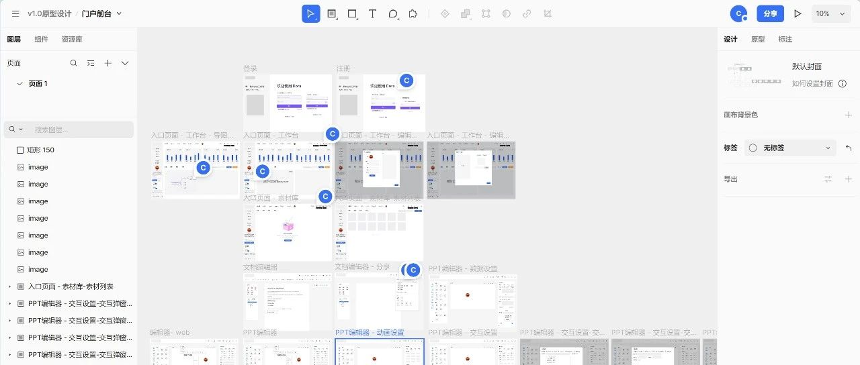Expand the 入口页面 - 素材库-素材列表 layer
The width and height of the screenshot is (860, 365).
point(9,286)
